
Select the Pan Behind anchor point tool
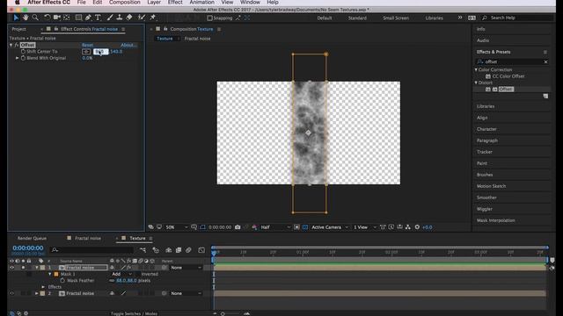pyautogui.click(x=67, y=18)
